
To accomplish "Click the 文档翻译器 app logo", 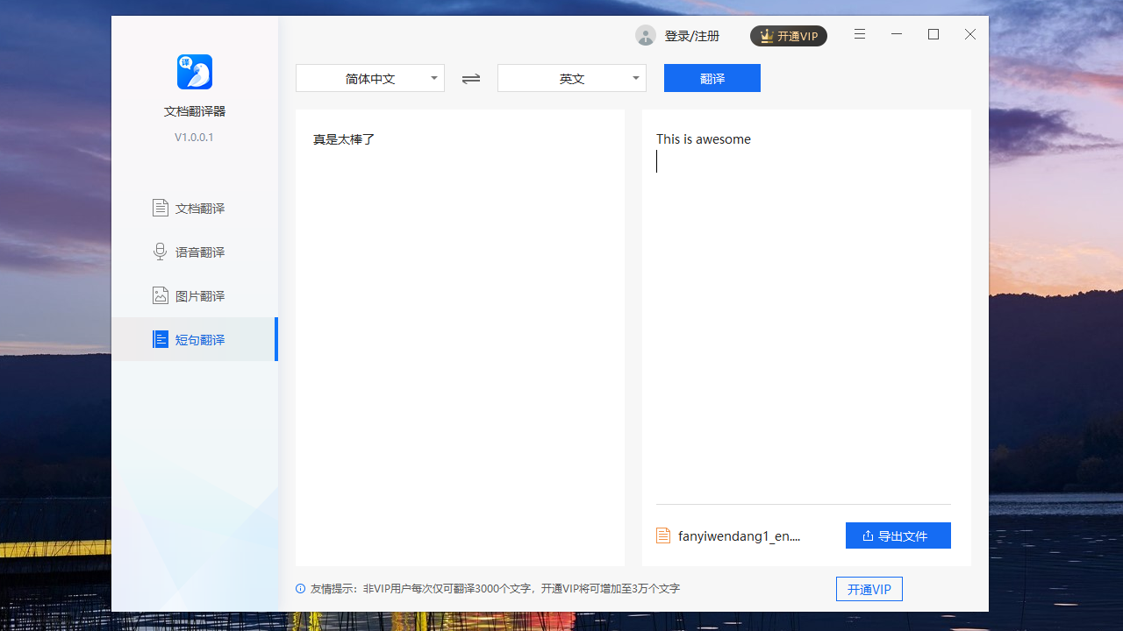I will pyautogui.click(x=194, y=72).
